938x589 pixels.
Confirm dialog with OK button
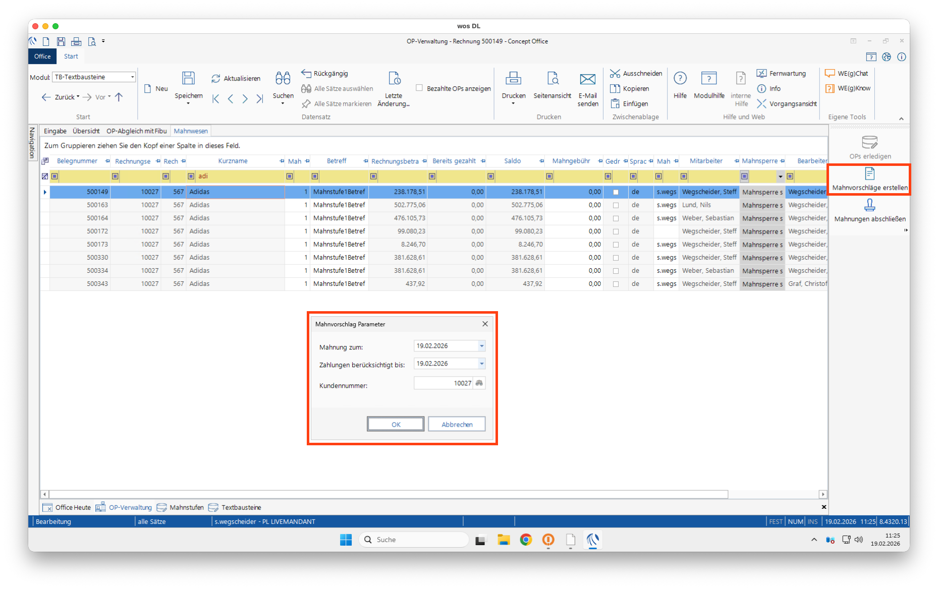pyautogui.click(x=396, y=424)
